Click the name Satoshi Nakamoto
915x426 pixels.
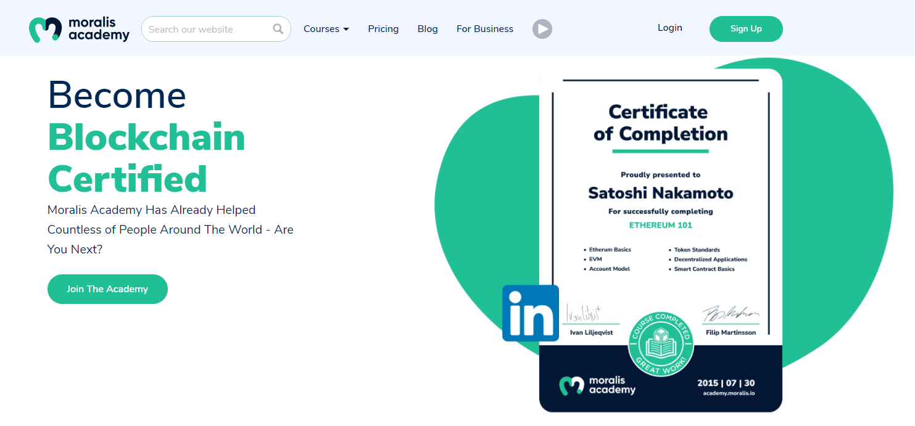661,193
